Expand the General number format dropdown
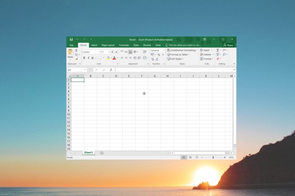 164,50
